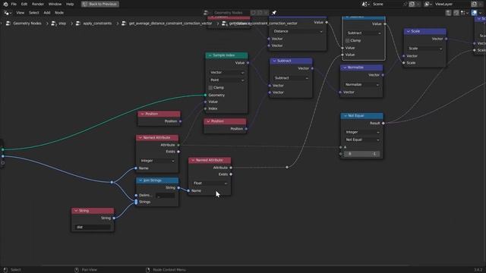Viewport: 486px width, 273px height.
Task: Open Integer data type dropdown in Not Equal node
Action: pos(362,132)
